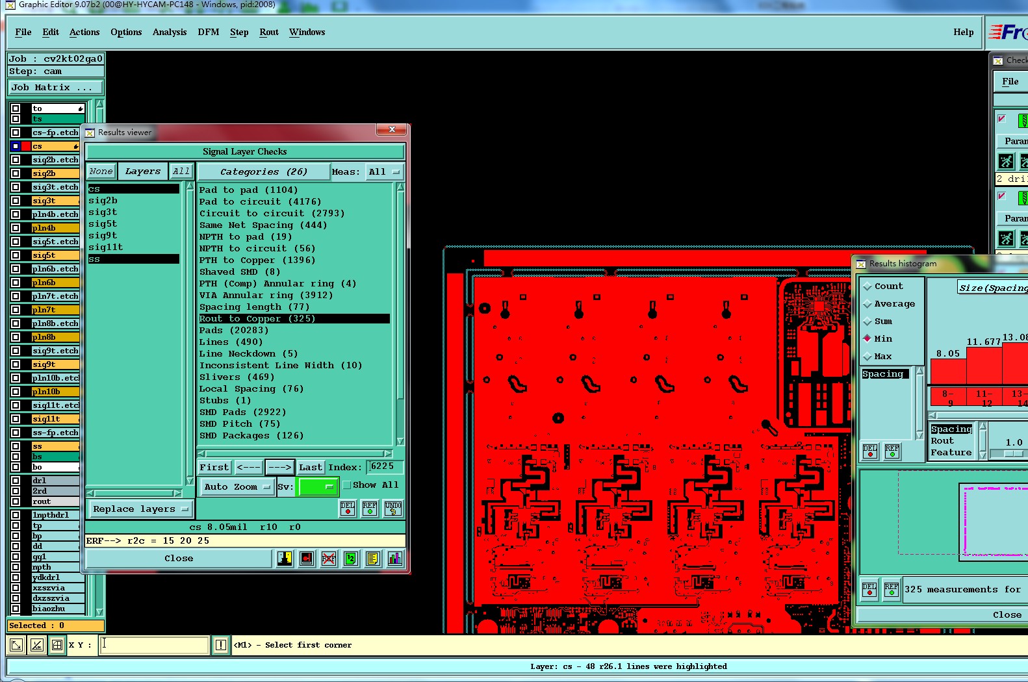Toggle the cs layer display box
This screenshot has height=682, width=1028.
pyautogui.click(x=16, y=147)
